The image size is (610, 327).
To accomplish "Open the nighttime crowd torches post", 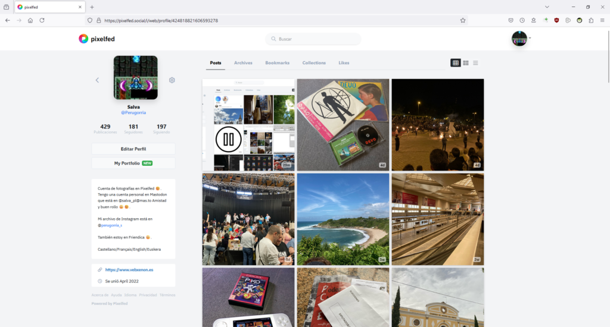I will pyautogui.click(x=438, y=125).
